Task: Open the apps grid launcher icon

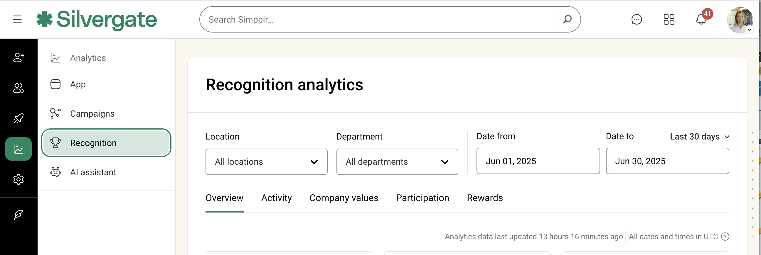Action: pyautogui.click(x=669, y=19)
